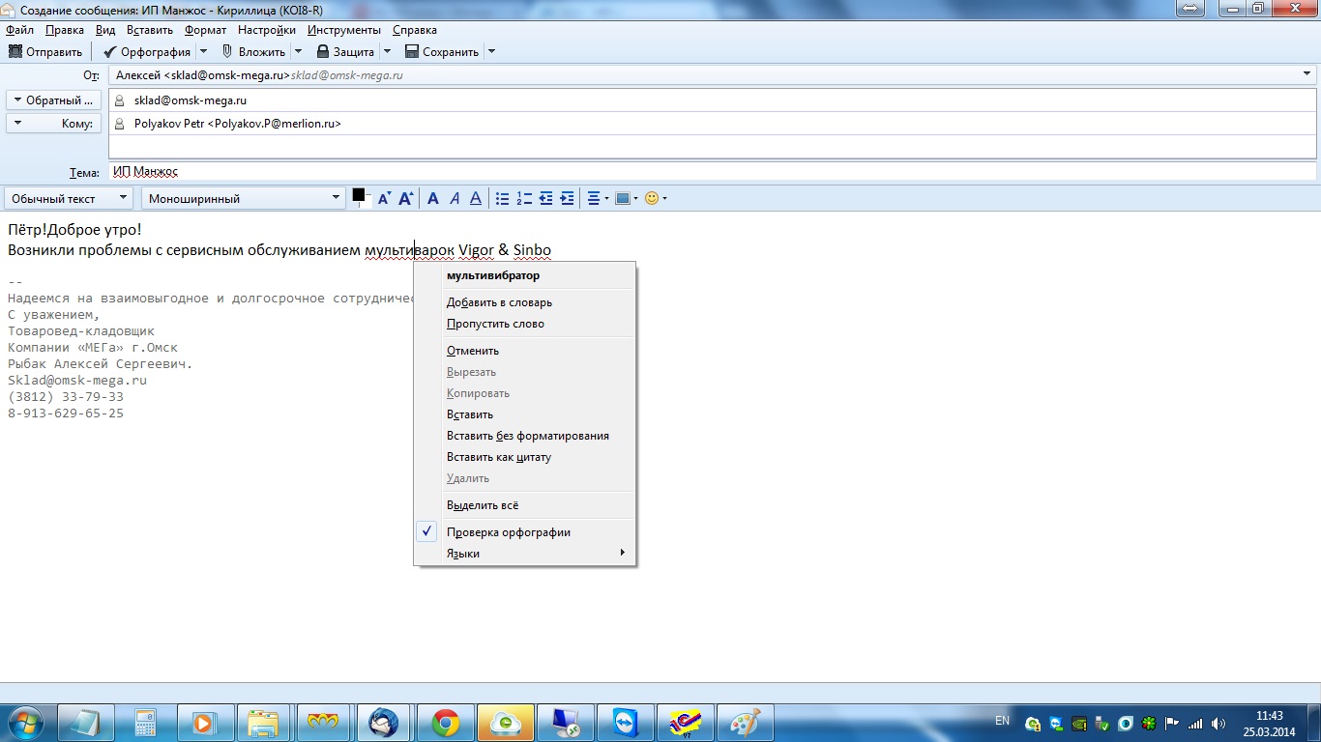Expand the От sender address dropdown
The width and height of the screenshot is (1321, 742).
1306,74
